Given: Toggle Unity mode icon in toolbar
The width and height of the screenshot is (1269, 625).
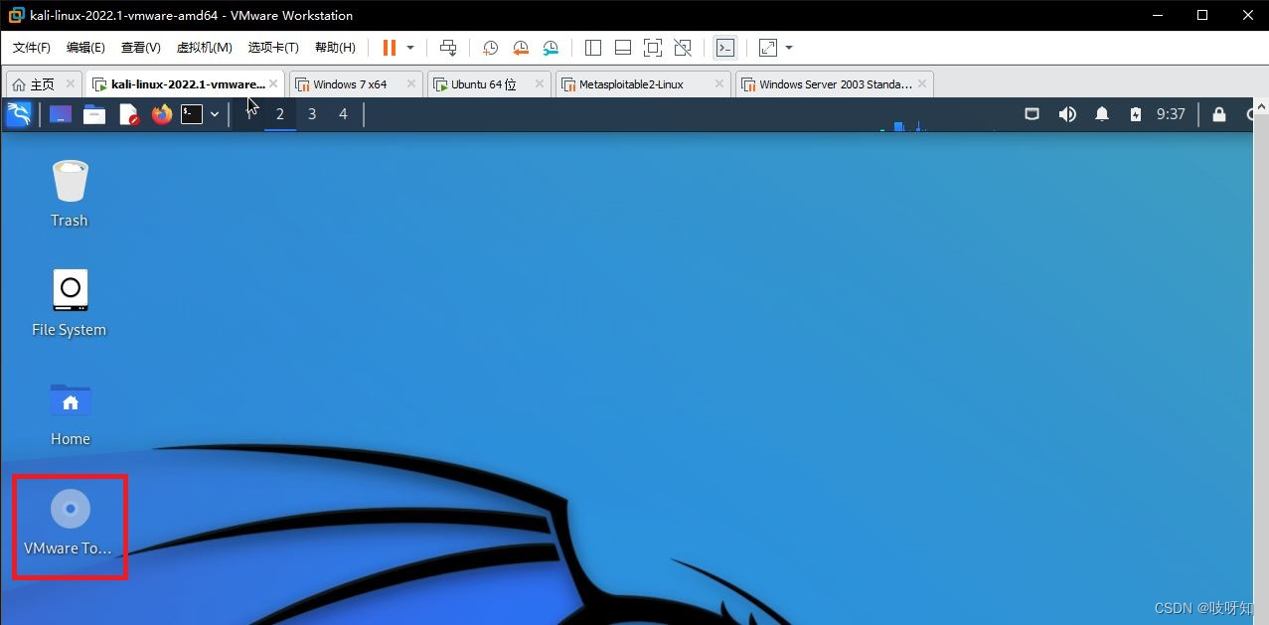Looking at the screenshot, I should [683, 48].
